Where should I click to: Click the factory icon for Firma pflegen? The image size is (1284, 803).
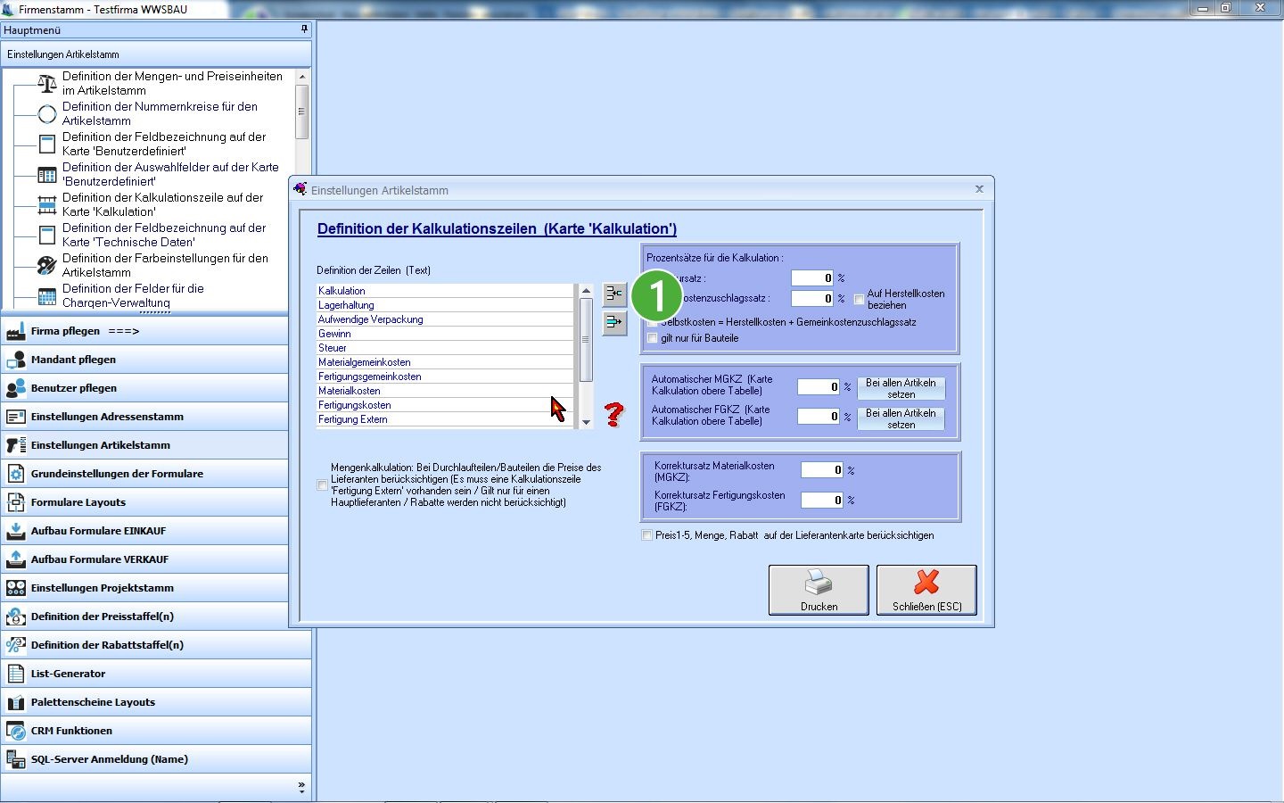[x=16, y=331]
